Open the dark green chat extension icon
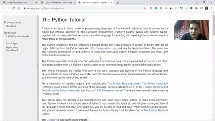The width and height of the screenshot is (215, 121). pyautogui.click(x=191, y=8)
